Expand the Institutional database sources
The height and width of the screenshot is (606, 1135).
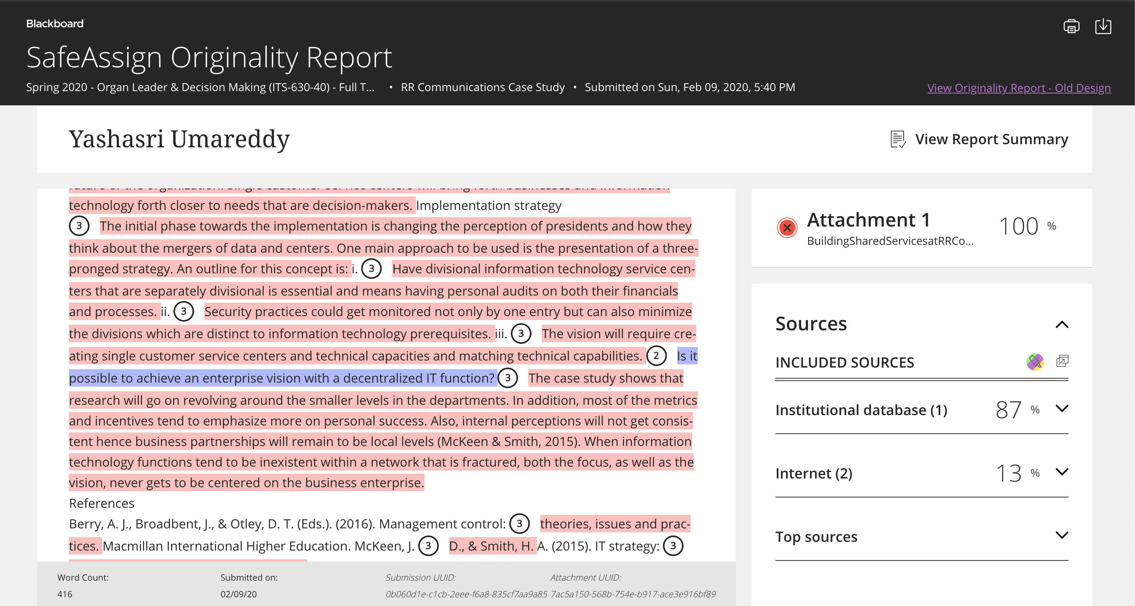pyautogui.click(x=1062, y=408)
